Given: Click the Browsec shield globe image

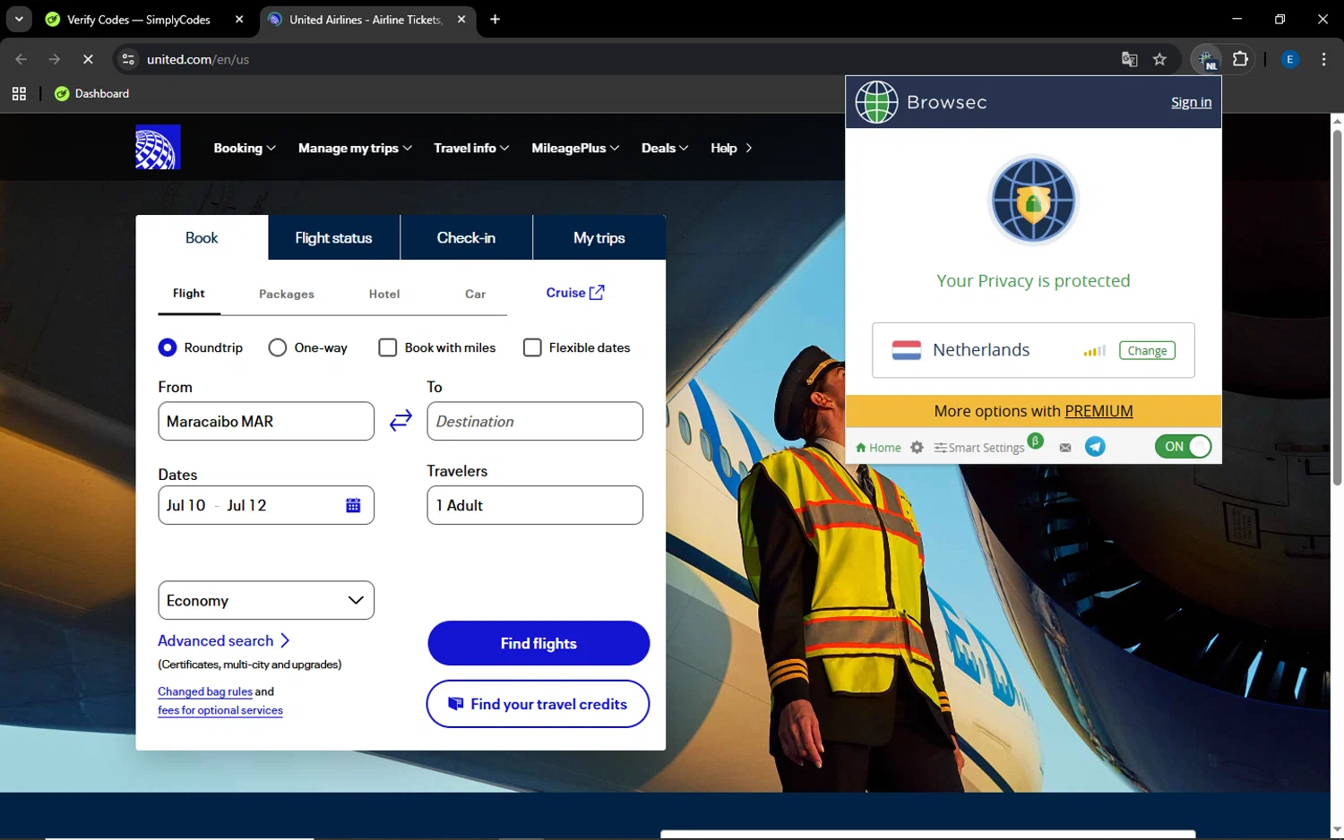Looking at the screenshot, I should pyautogui.click(x=1033, y=201).
